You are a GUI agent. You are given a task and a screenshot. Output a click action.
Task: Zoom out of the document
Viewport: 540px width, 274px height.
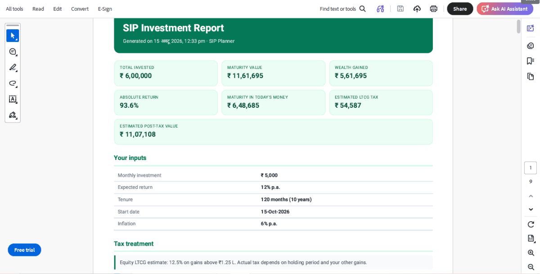531,267
